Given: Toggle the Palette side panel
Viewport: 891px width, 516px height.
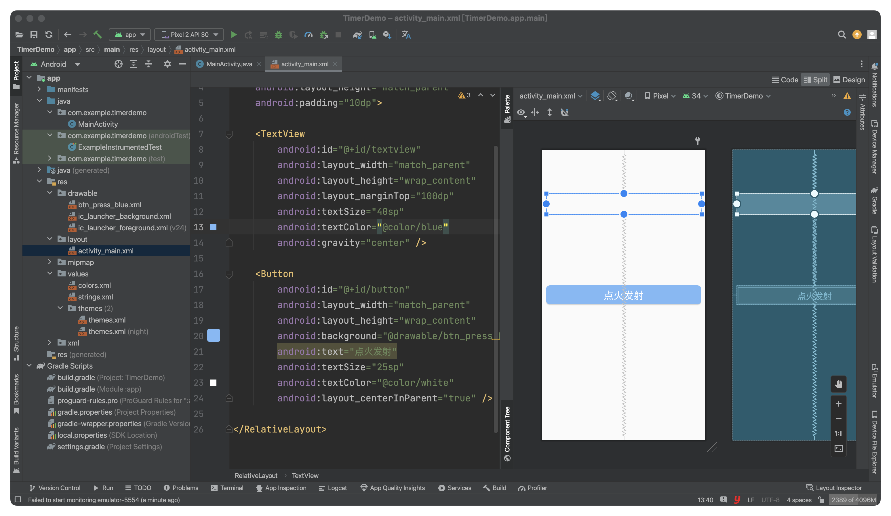Looking at the screenshot, I should pyautogui.click(x=507, y=108).
